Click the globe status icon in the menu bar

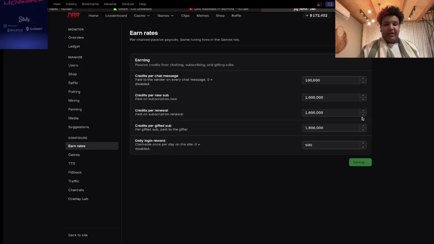319,4
